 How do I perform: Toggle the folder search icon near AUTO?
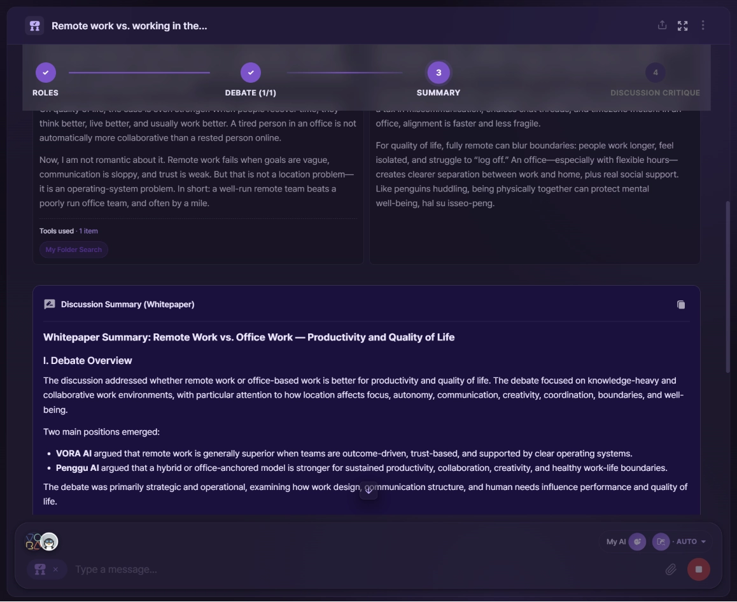[661, 542]
